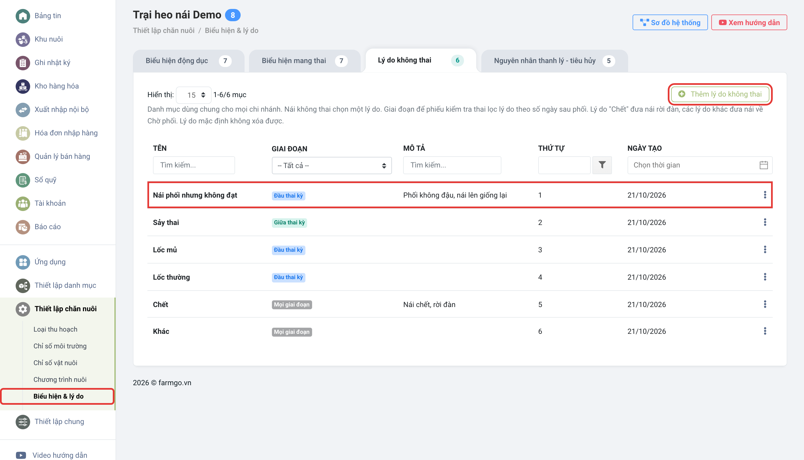Click the Đầu thai kỳ badge in Lốc mủ row
The image size is (804, 460).
(x=288, y=250)
